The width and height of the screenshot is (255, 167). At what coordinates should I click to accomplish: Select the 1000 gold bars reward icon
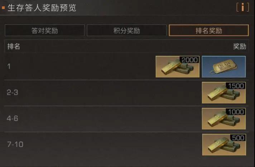[x=224, y=118]
